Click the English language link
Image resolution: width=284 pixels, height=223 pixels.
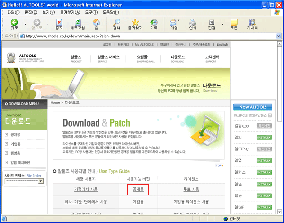click(222, 44)
